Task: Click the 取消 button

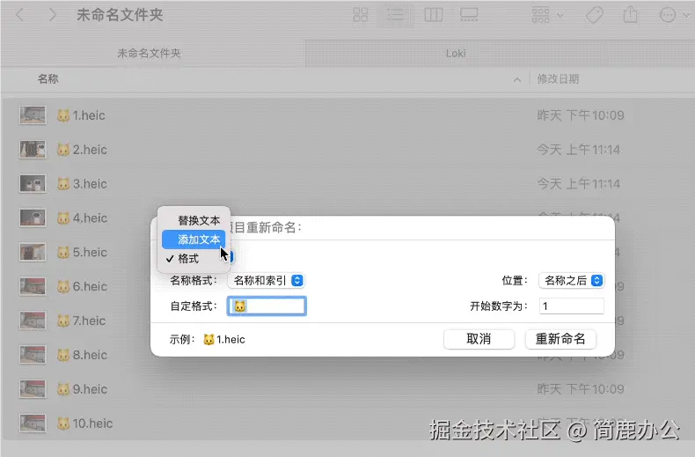Action: pos(479,339)
